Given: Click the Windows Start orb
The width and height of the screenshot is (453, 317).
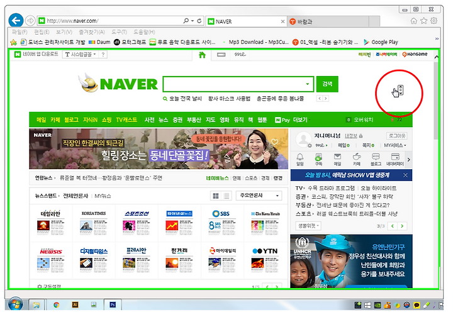Looking at the screenshot, I should pos(15,304).
